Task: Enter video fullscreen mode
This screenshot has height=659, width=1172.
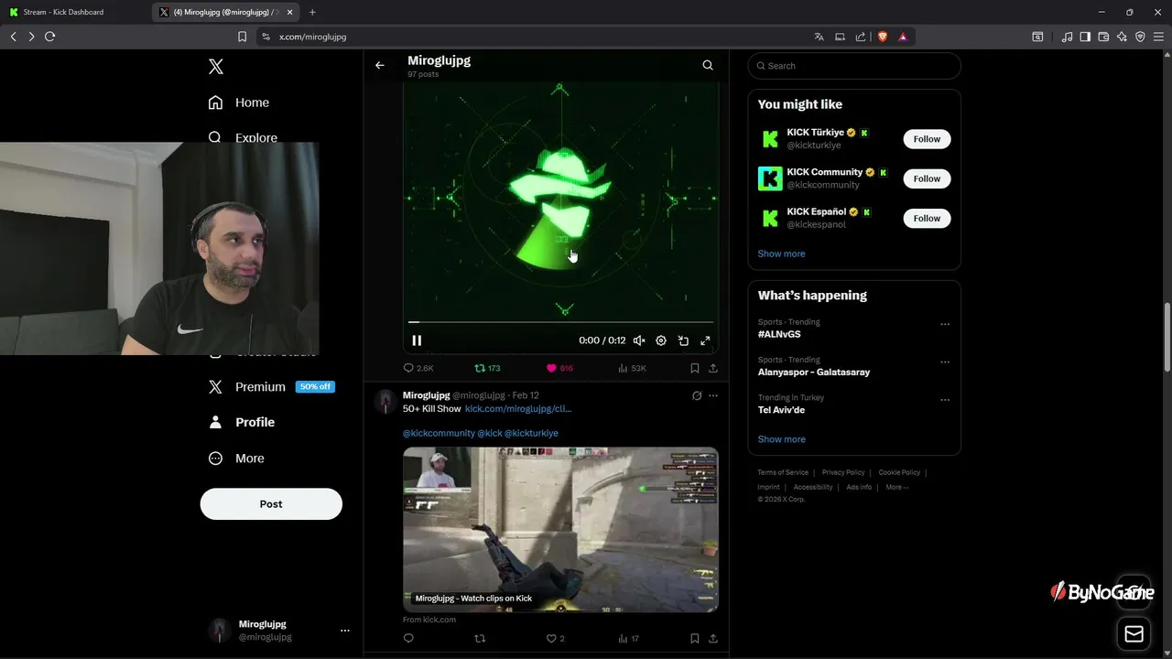Action: (705, 340)
